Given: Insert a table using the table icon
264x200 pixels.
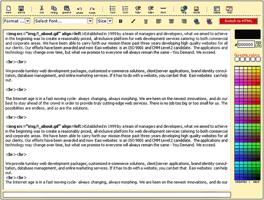Looking at the screenshot, I should point(217,10).
